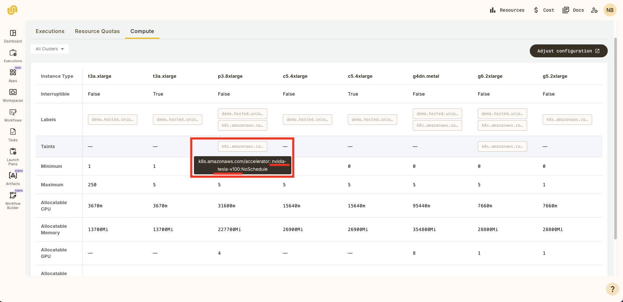This screenshot has height=302, width=623.
Task: Click the user settings icon
Action: point(594,10)
